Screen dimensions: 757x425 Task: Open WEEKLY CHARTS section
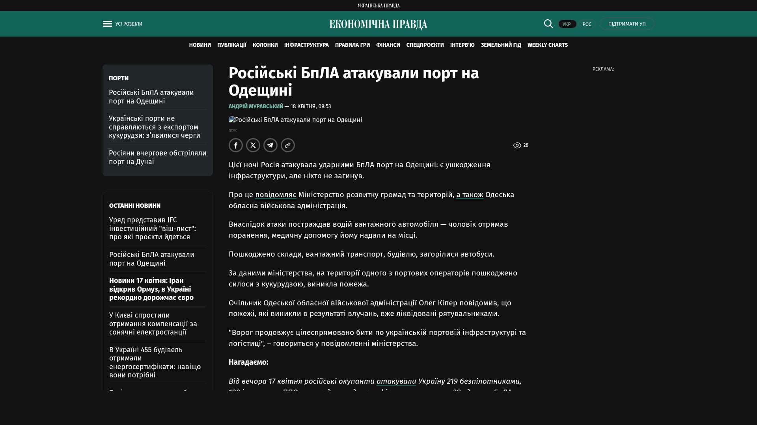547,45
